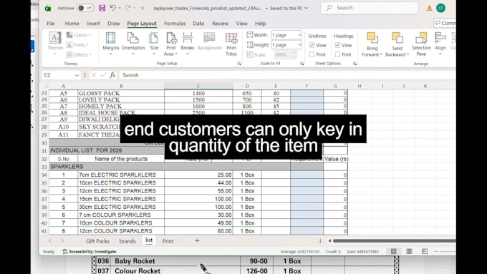This screenshot has width=487, height=274.
Task: Enable Headings Print checkbox
Action: (x=337, y=54)
